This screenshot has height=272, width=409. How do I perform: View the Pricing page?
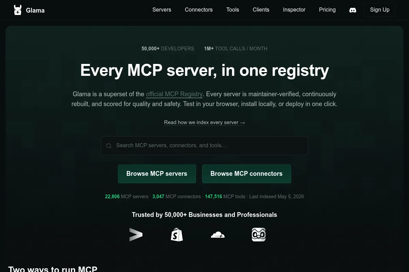click(x=327, y=10)
